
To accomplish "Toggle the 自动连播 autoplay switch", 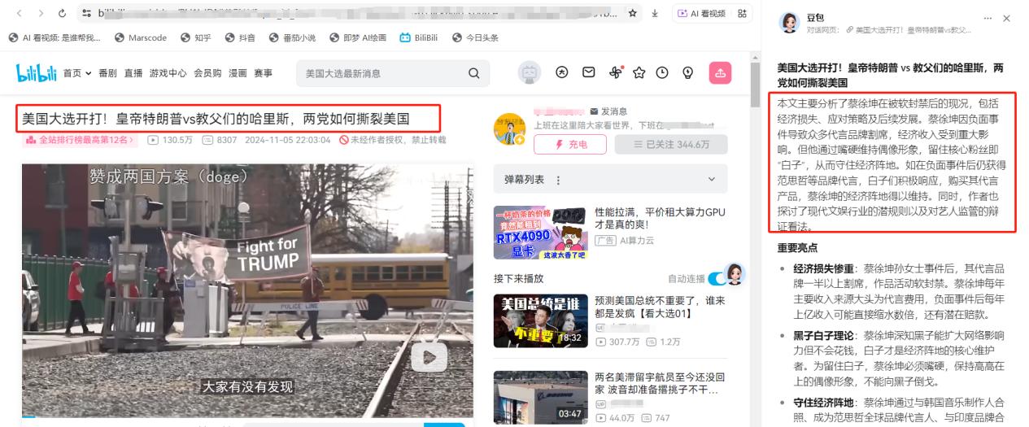I will tap(717, 279).
